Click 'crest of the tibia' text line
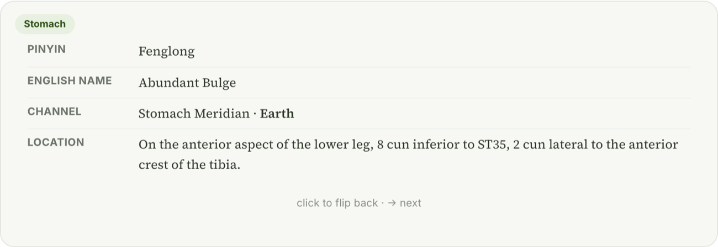Screen dimensions: 718x247 [189, 165]
